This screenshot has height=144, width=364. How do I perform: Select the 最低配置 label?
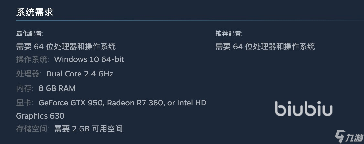pyautogui.click(x=30, y=34)
